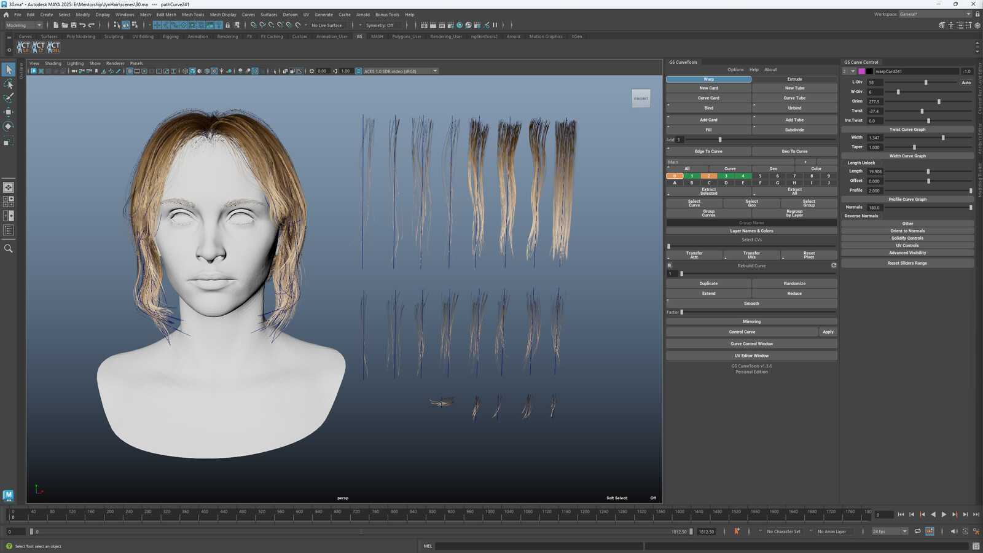983x553 pixels.
Task: Activate the Paint Selection tool
Action: (9, 98)
